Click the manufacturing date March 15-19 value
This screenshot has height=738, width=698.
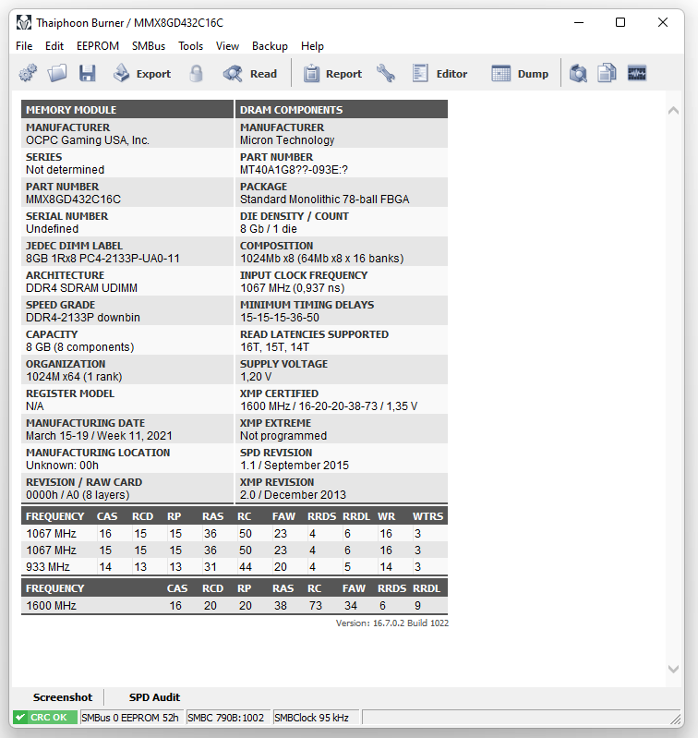pyautogui.click(x=99, y=436)
